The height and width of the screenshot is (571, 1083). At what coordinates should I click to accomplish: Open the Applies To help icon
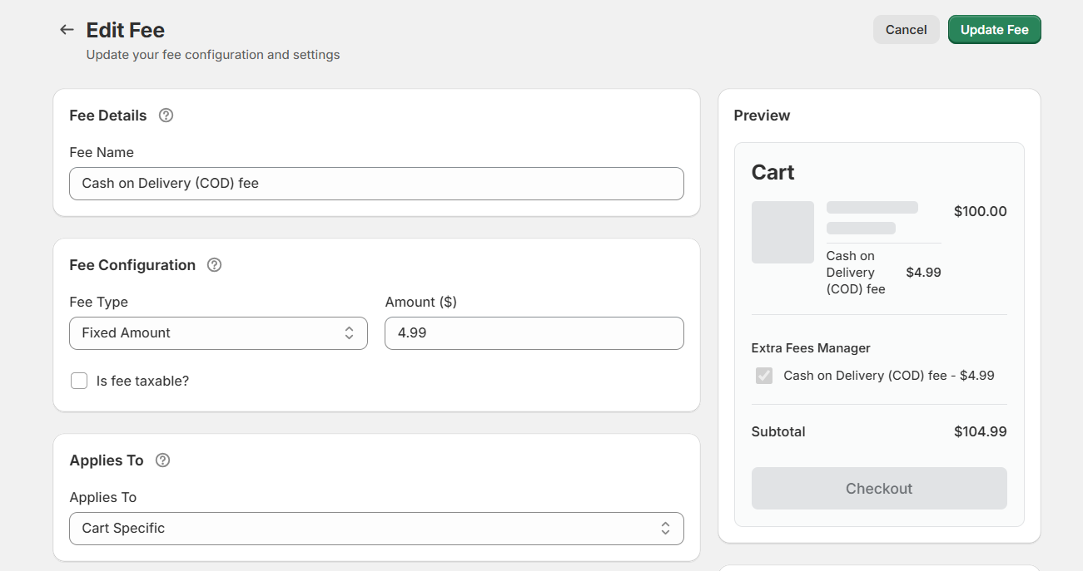coord(162,460)
